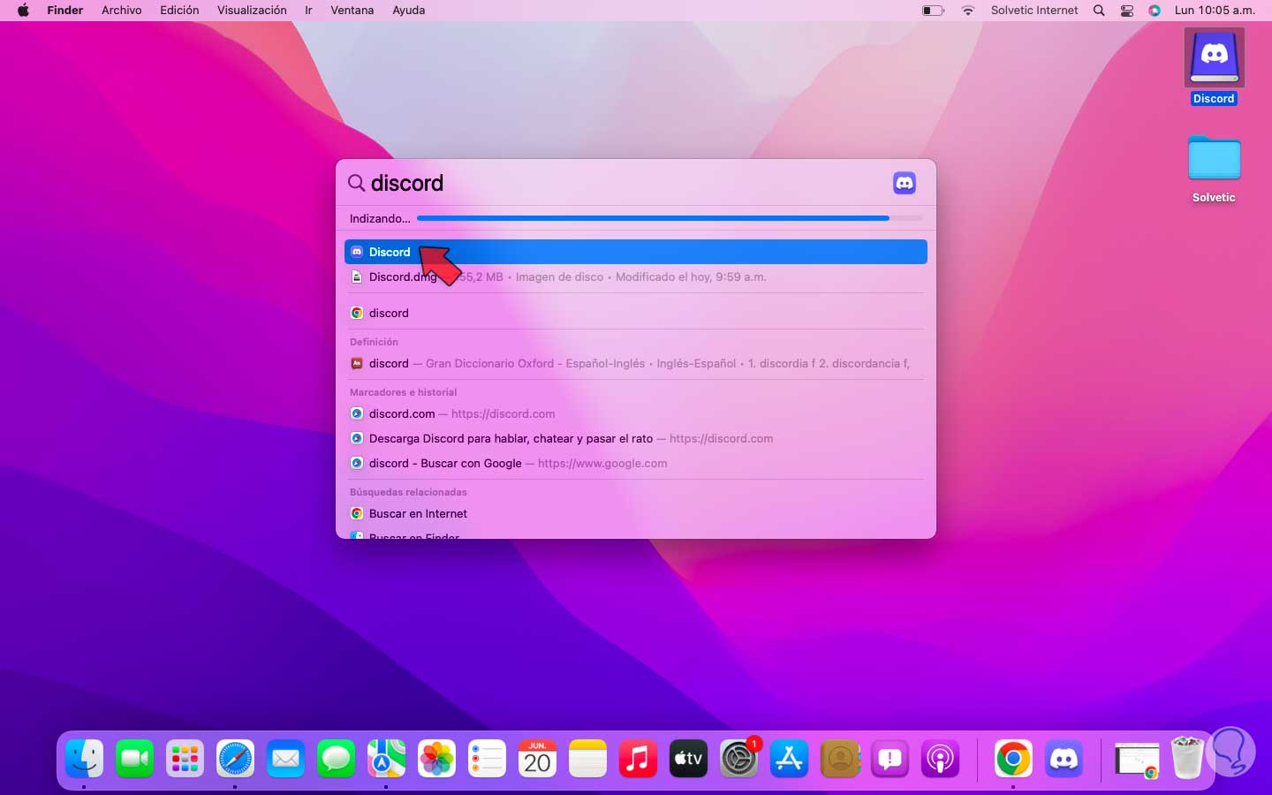Open Launchpad in the Dock
The height and width of the screenshot is (795, 1272).
[185, 759]
